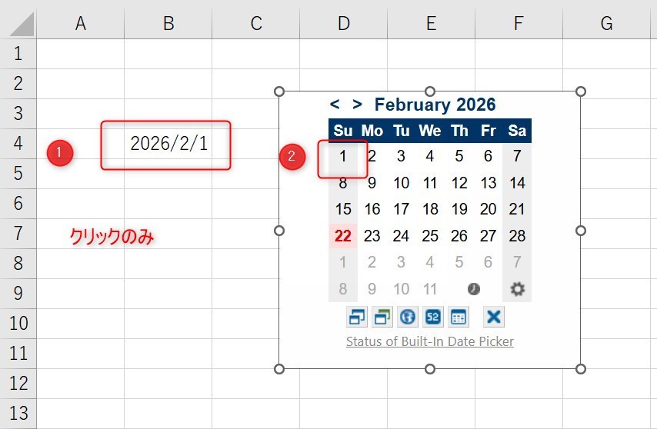The width and height of the screenshot is (657, 429).
Task: Click the blue calendar grid icon
Action: (458, 317)
